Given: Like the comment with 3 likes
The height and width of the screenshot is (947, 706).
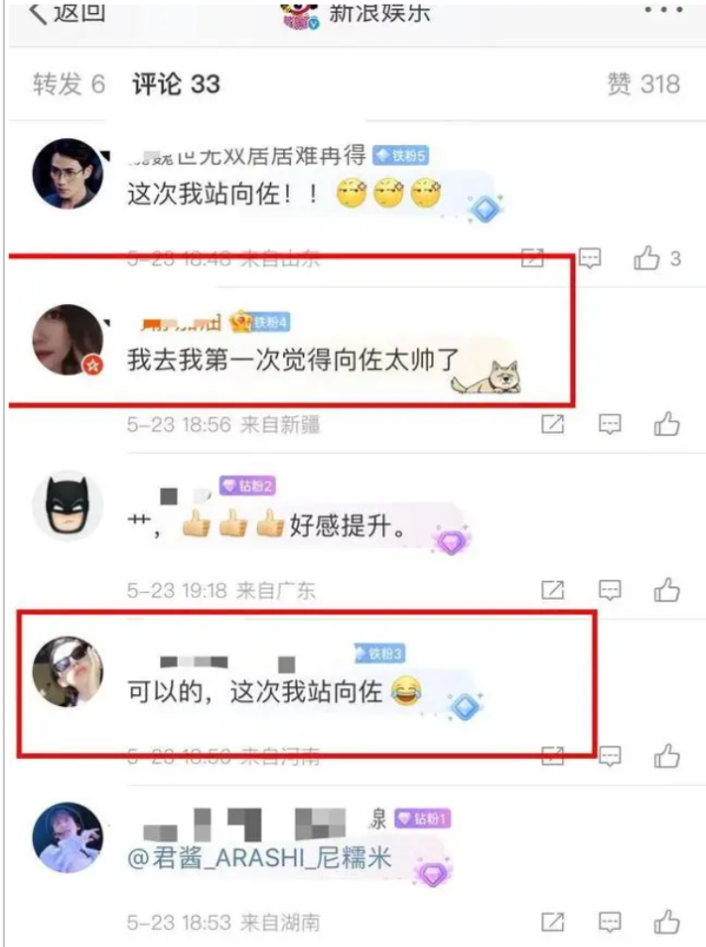Looking at the screenshot, I should (646, 258).
